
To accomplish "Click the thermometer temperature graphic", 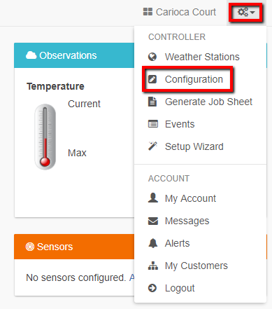I will (x=45, y=137).
